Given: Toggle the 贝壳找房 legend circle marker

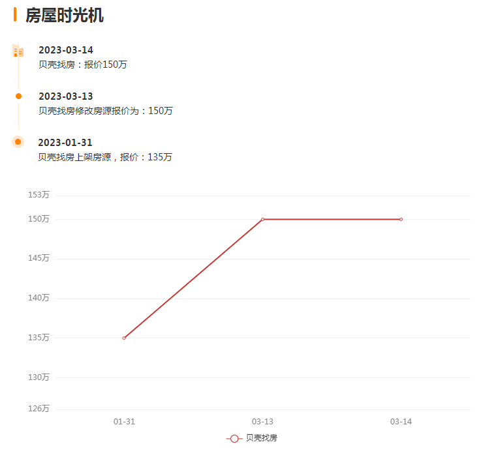Looking at the screenshot, I should pyautogui.click(x=234, y=439).
